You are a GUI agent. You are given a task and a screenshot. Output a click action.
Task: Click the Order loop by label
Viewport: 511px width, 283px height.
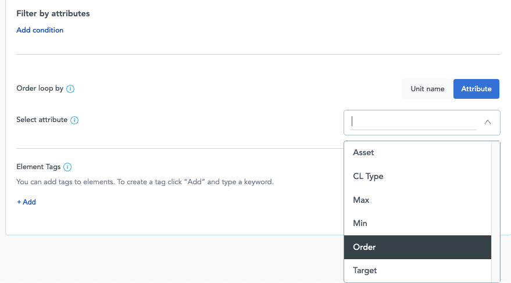pos(40,89)
